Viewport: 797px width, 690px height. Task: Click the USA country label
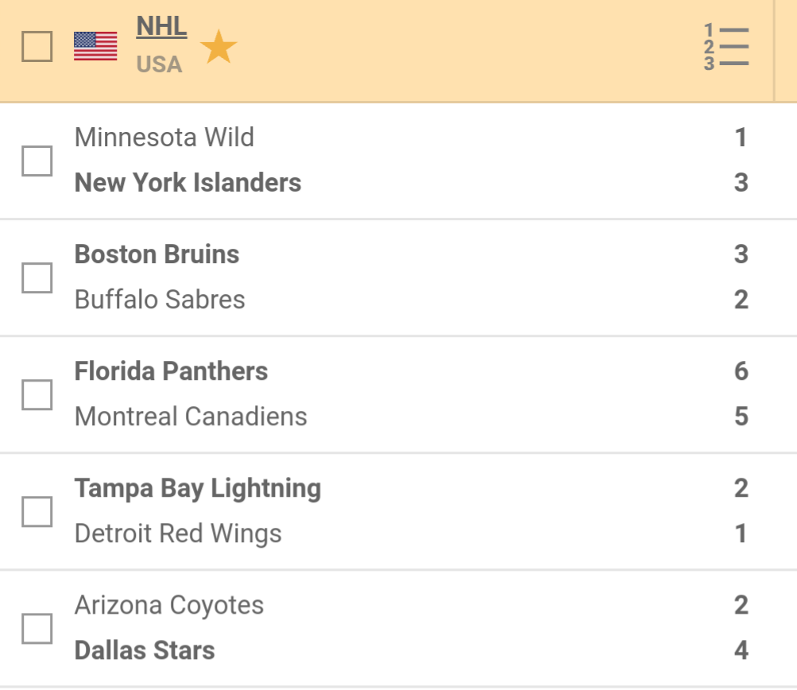159,64
